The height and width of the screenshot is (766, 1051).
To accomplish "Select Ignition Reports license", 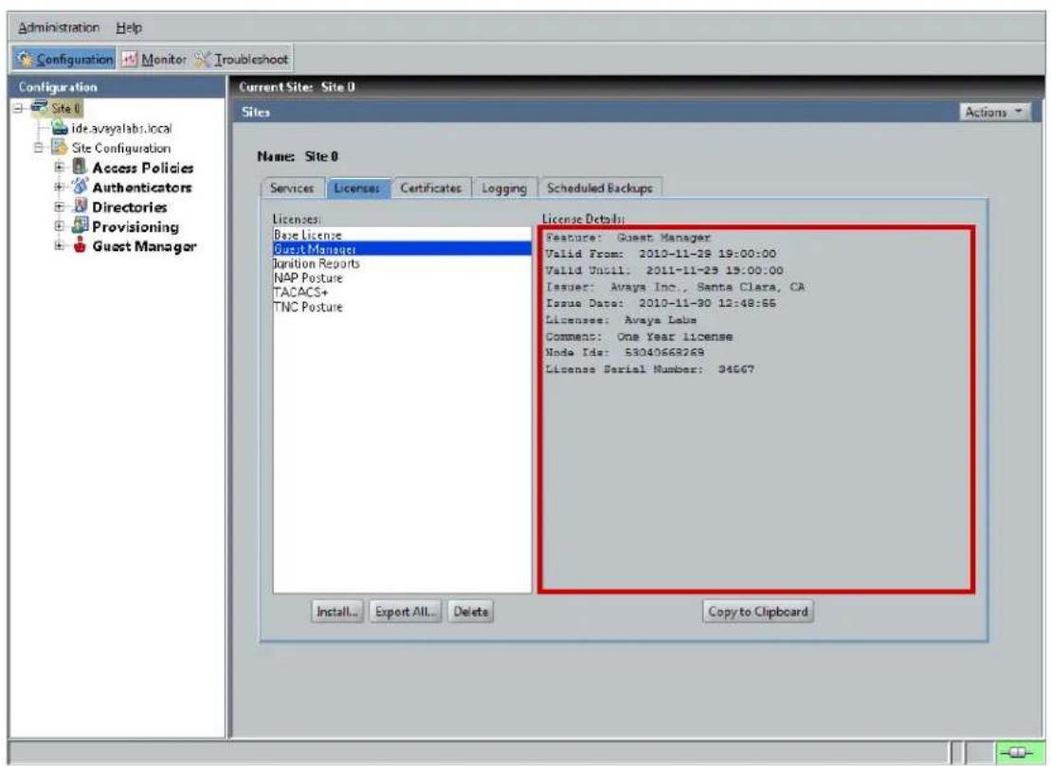I will pos(402,263).
